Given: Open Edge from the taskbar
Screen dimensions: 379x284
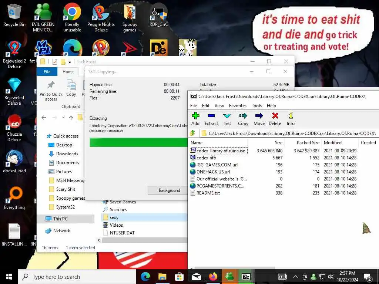Looking at the screenshot, I should click(x=145, y=277).
